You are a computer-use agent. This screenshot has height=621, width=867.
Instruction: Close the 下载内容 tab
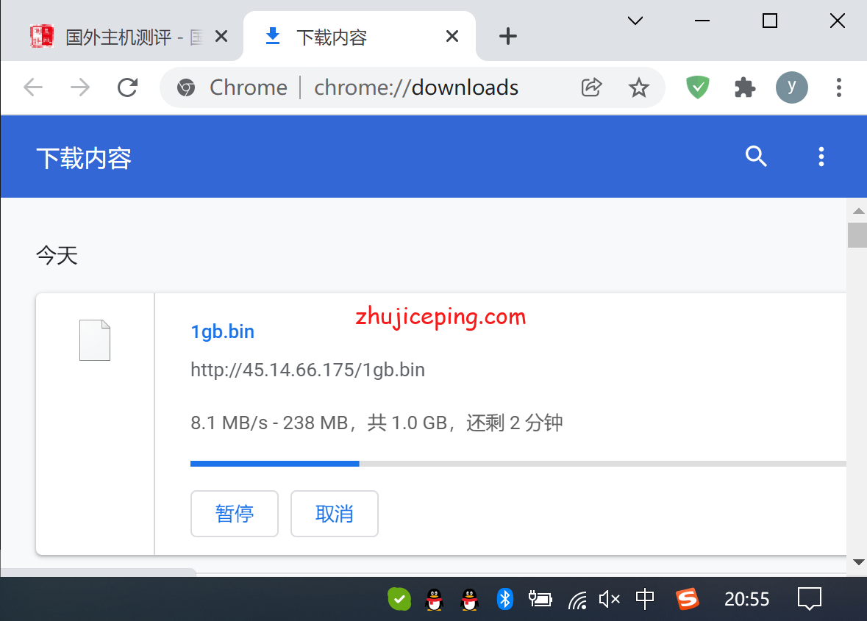[x=452, y=37]
